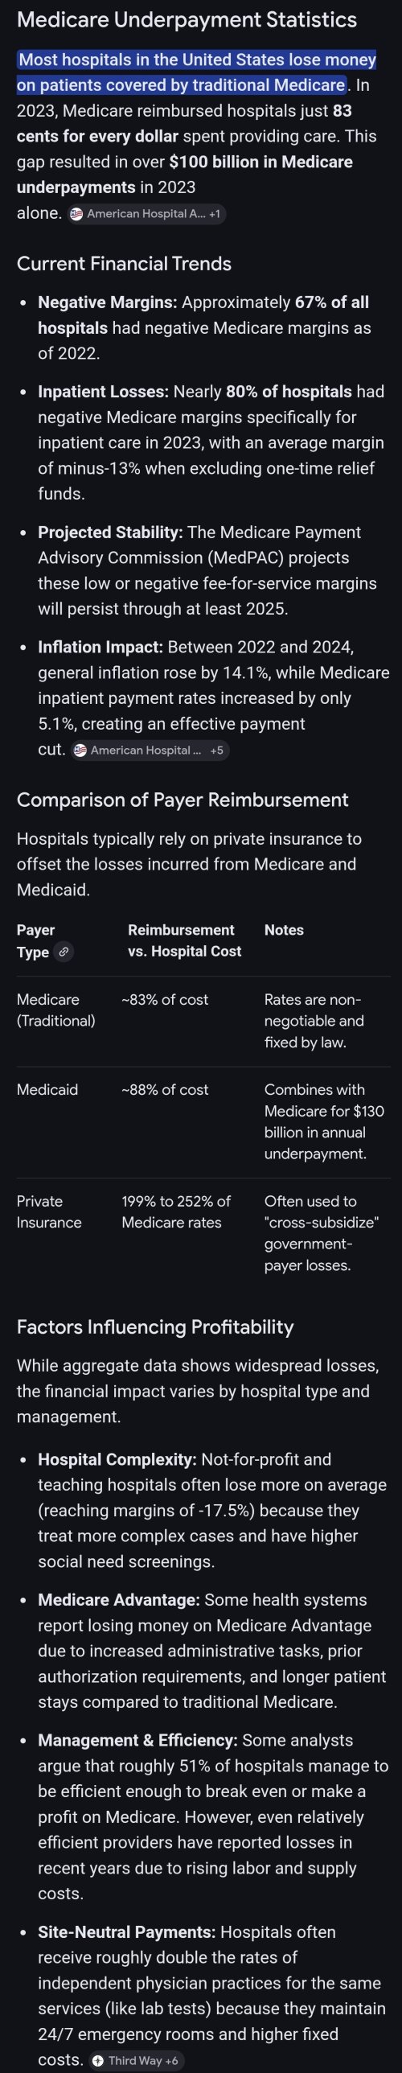The height and width of the screenshot is (2073, 402).
Task: Open the "American Hospital ... +5" source chip
Action: click(x=150, y=750)
